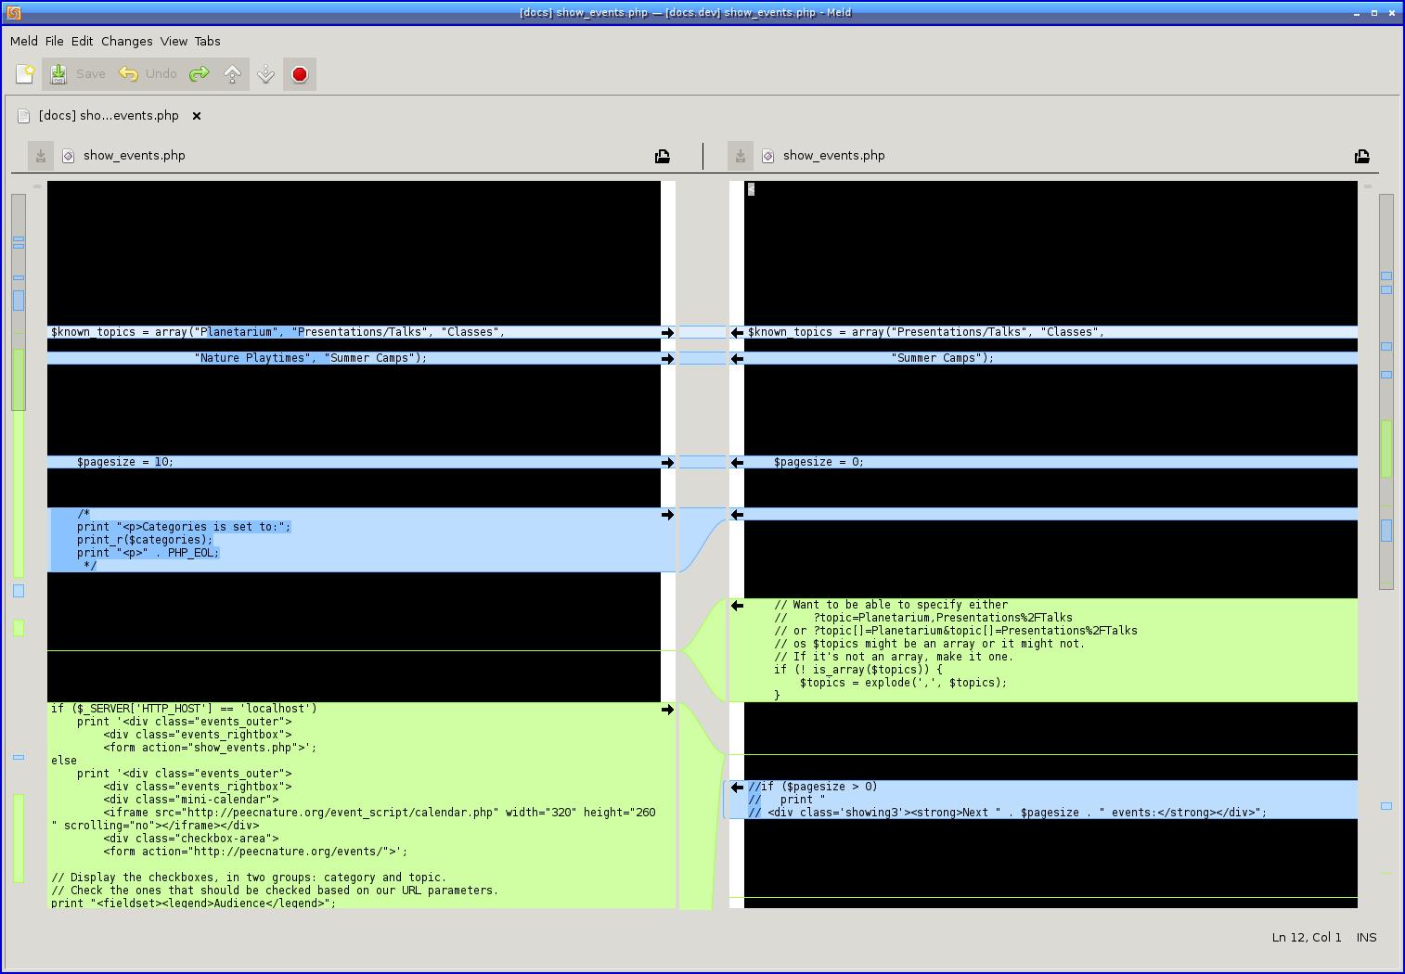
Task: Click the <form action="show_events.php"> line
Action: click(x=210, y=748)
